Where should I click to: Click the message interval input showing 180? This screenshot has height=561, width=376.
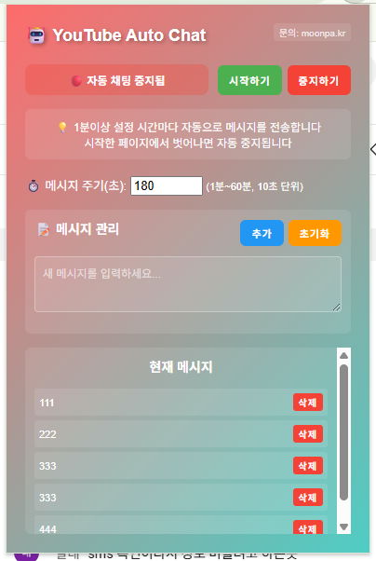click(167, 186)
